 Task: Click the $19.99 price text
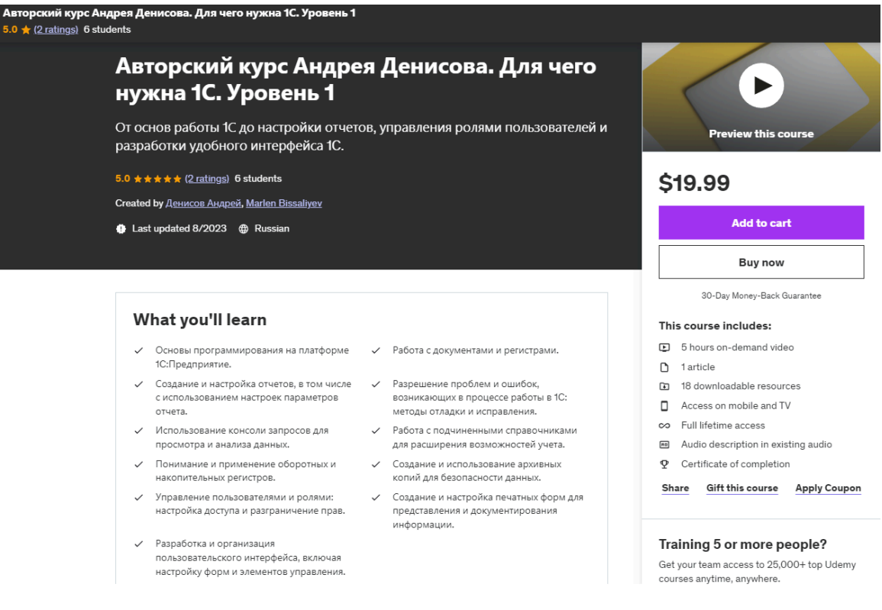(x=694, y=182)
